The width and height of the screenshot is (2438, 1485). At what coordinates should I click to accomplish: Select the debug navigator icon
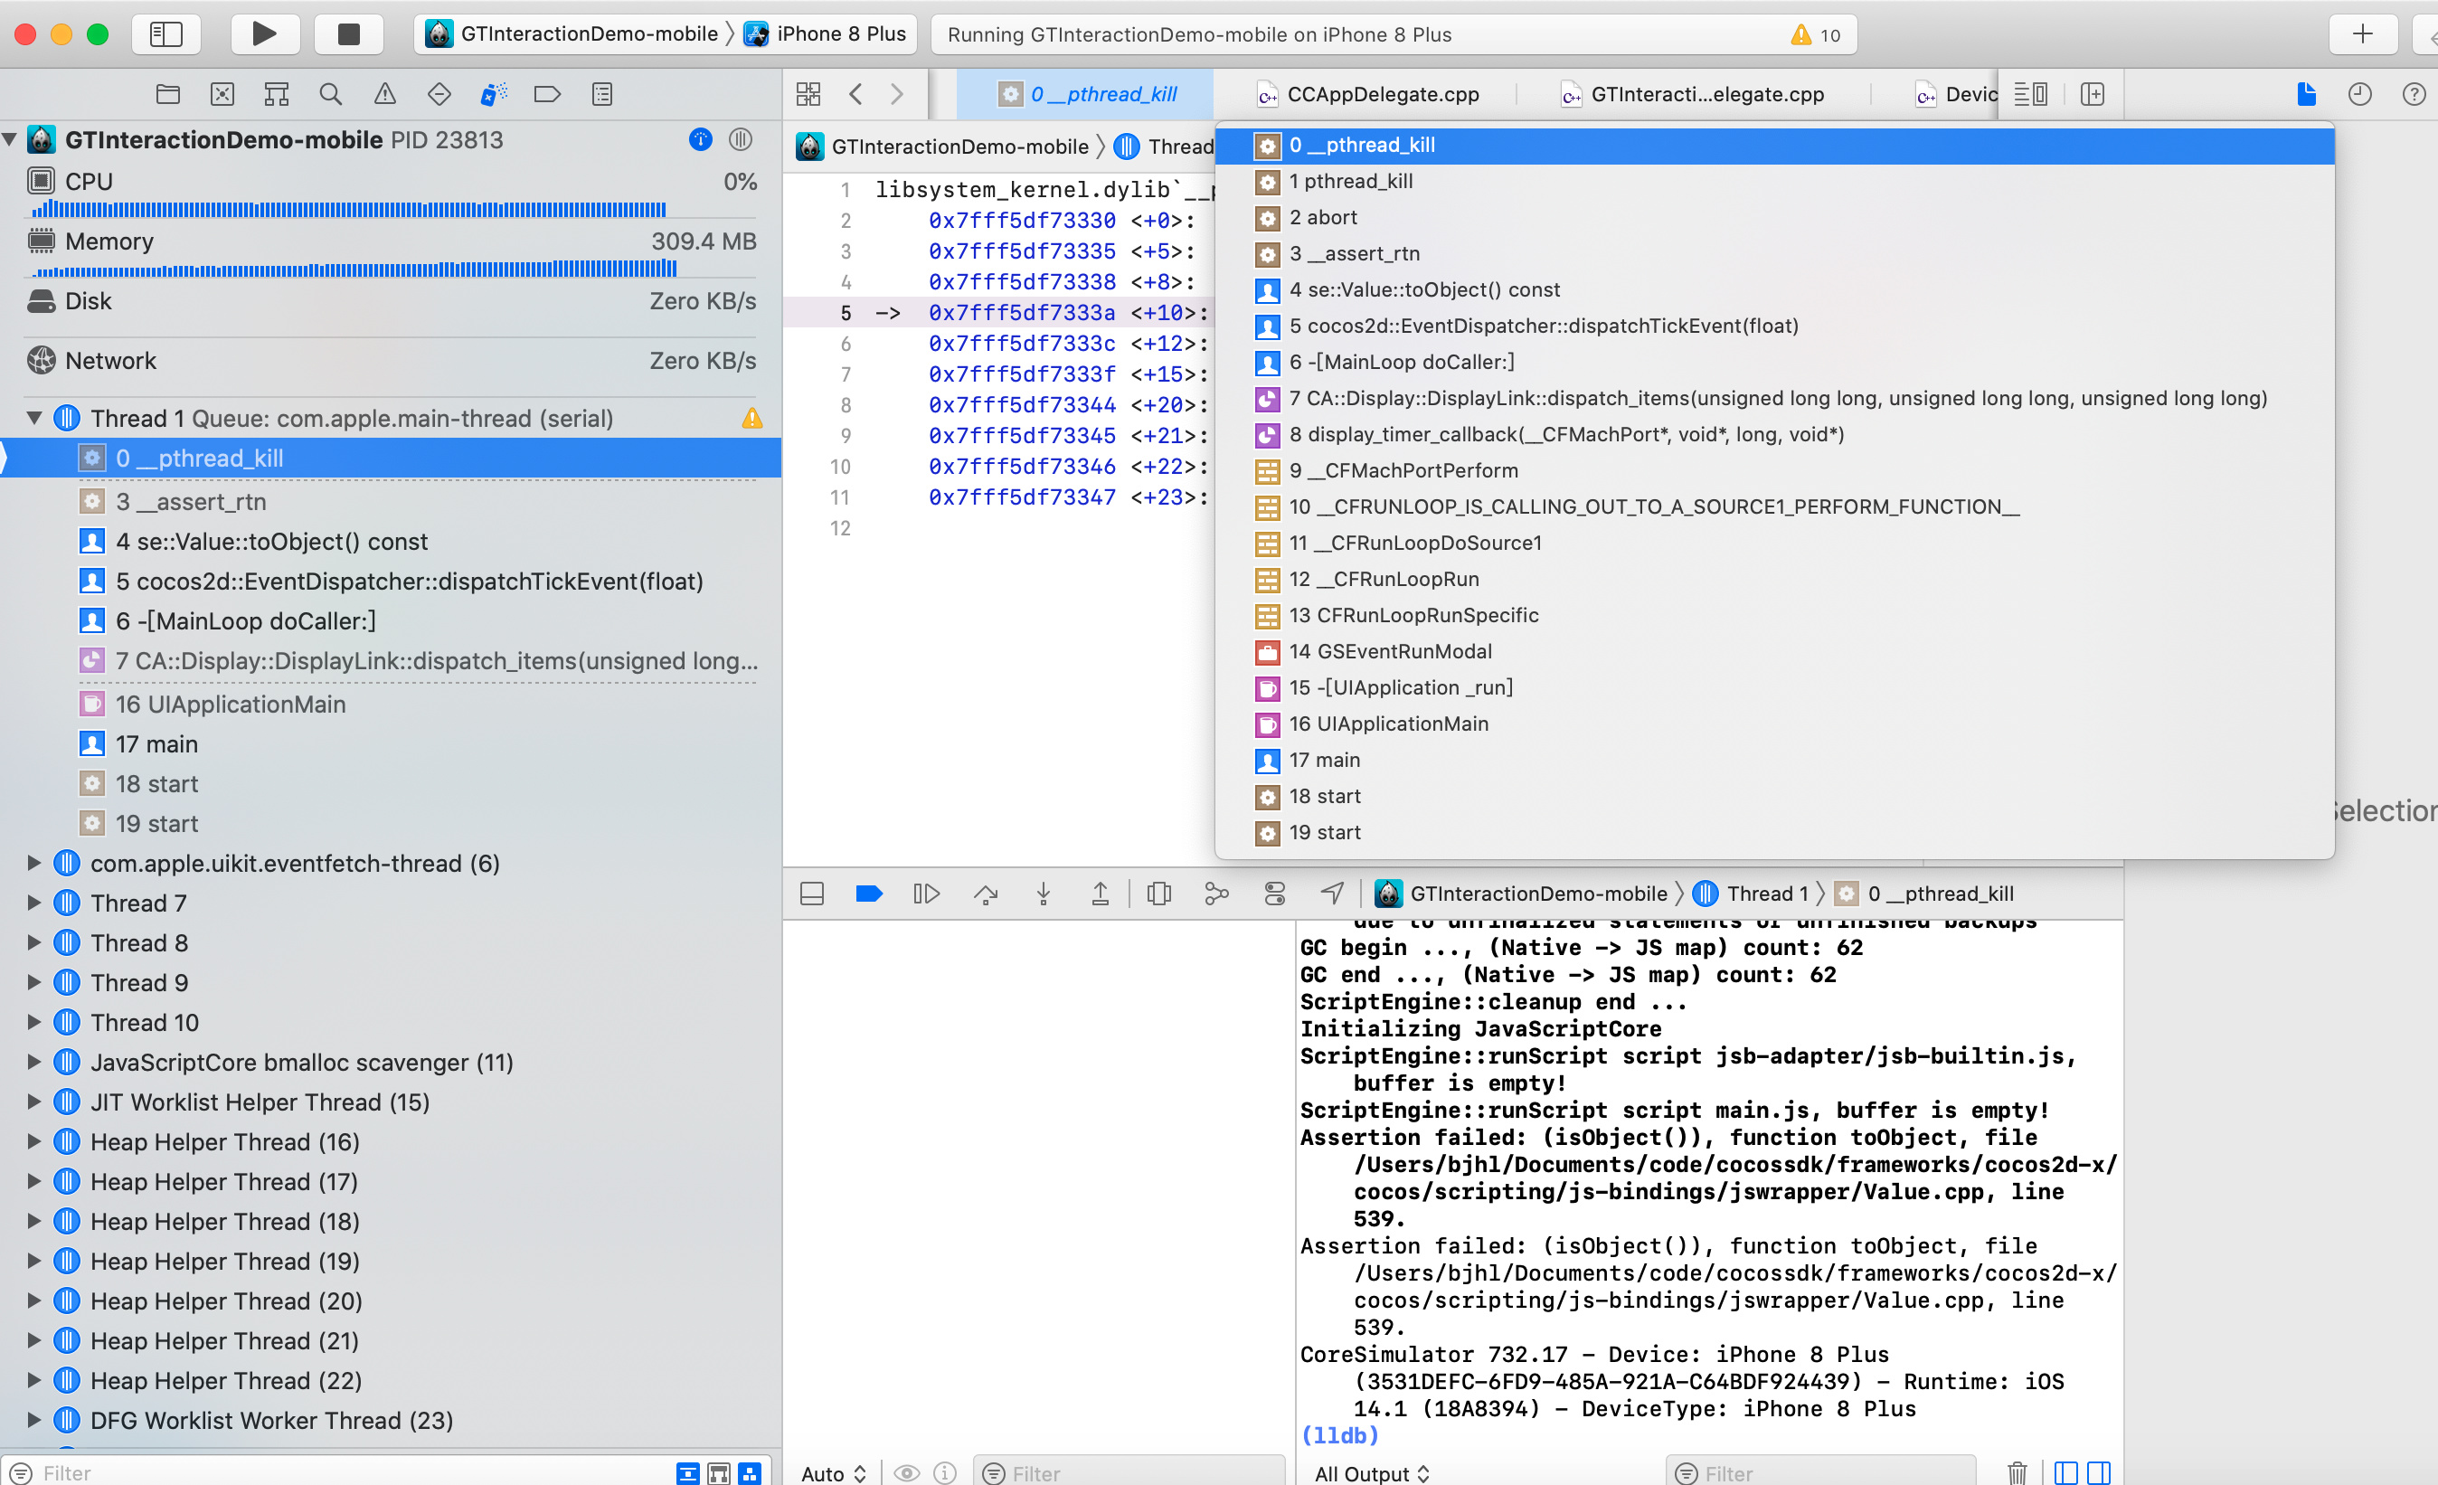click(493, 94)
